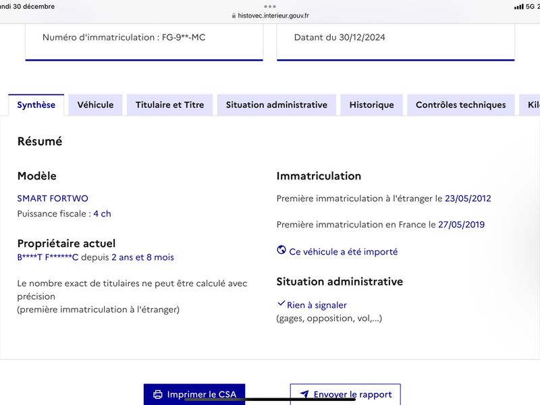This screenshot has height=405, width=540.
Task: Click the SMART FORTWO model text
Action: (x=53, y=198)
